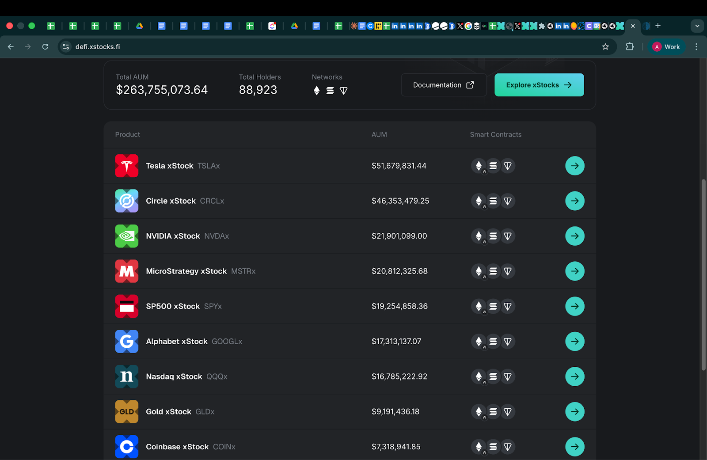Click the Circle xStock logo
707x460 pixels.
(127, 201)
